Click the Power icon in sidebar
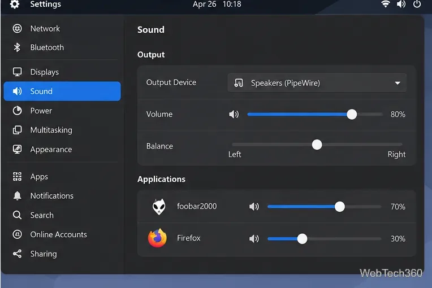432x288 pixels. pos(17,111)
